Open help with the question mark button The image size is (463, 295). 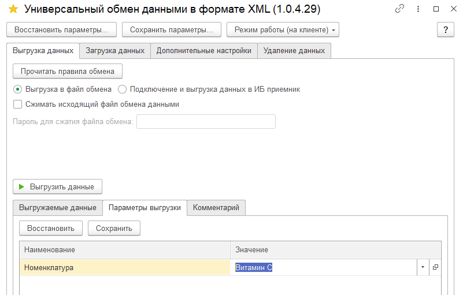tap(445, 29)
